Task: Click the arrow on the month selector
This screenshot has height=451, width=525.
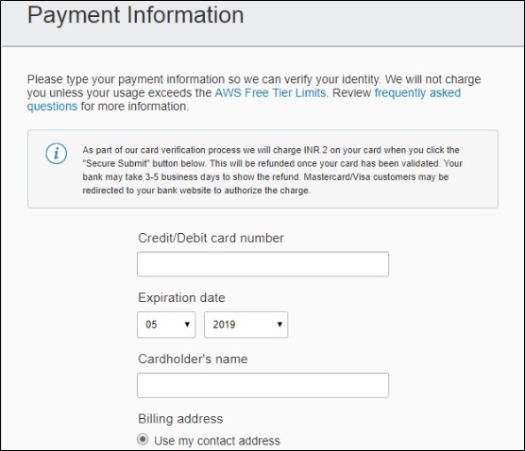Action: [187, 325]
